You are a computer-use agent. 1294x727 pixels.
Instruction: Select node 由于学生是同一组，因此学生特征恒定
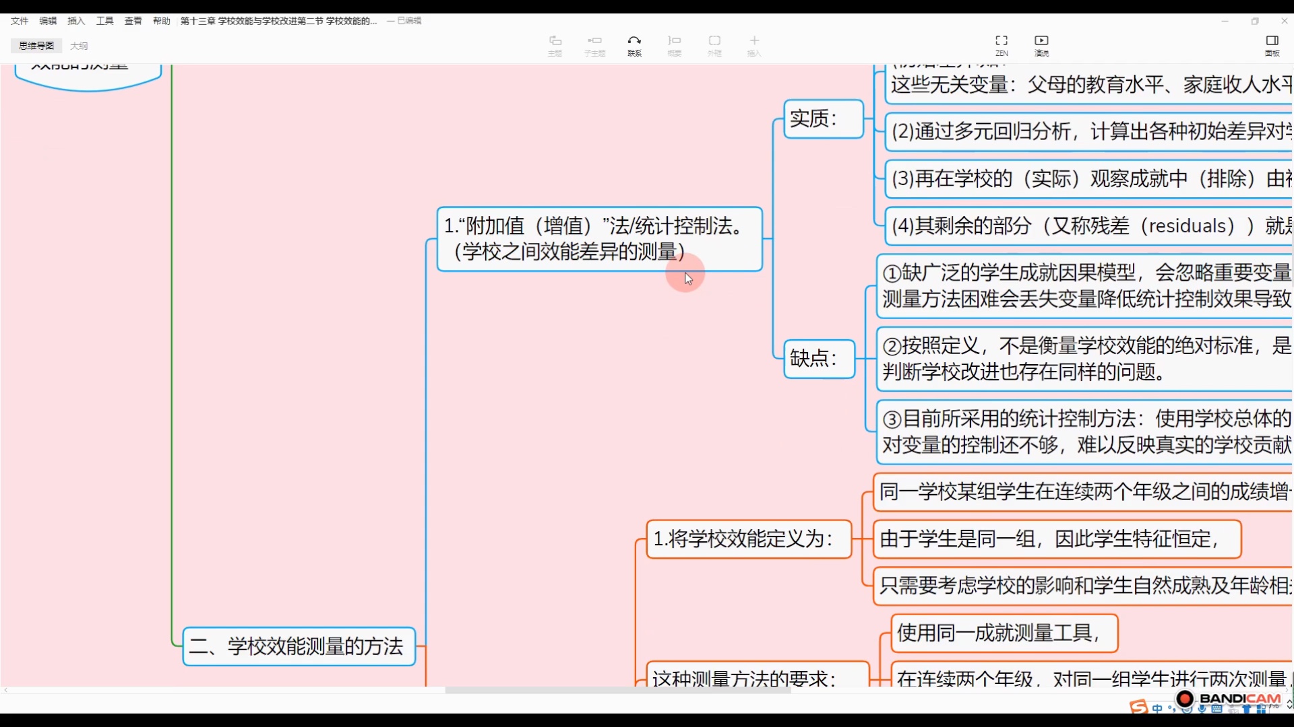(x=1057, y=539)
